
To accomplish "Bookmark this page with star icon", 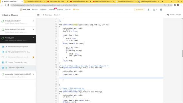I will pos(171,5).
